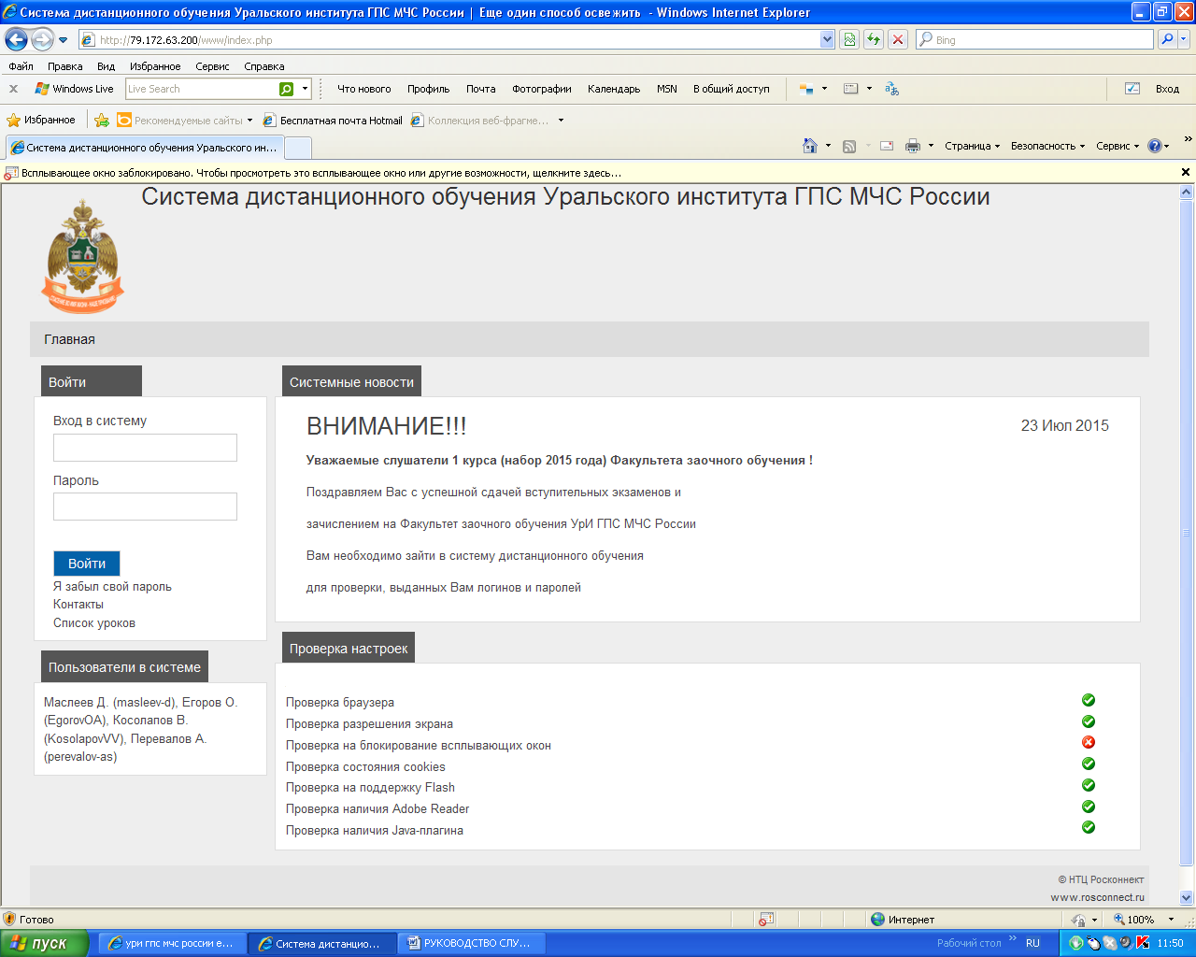
Task: Switch to РУКОВОДСТВО СЛУ... taskbar window
Action: pos(472,943)
